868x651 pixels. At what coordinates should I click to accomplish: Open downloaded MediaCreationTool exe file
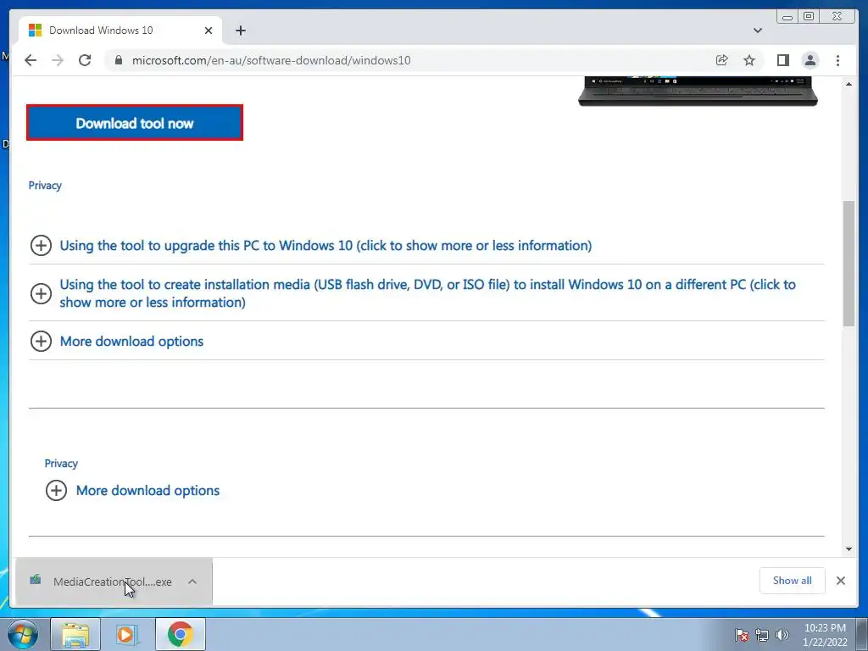tap(113, 581)
